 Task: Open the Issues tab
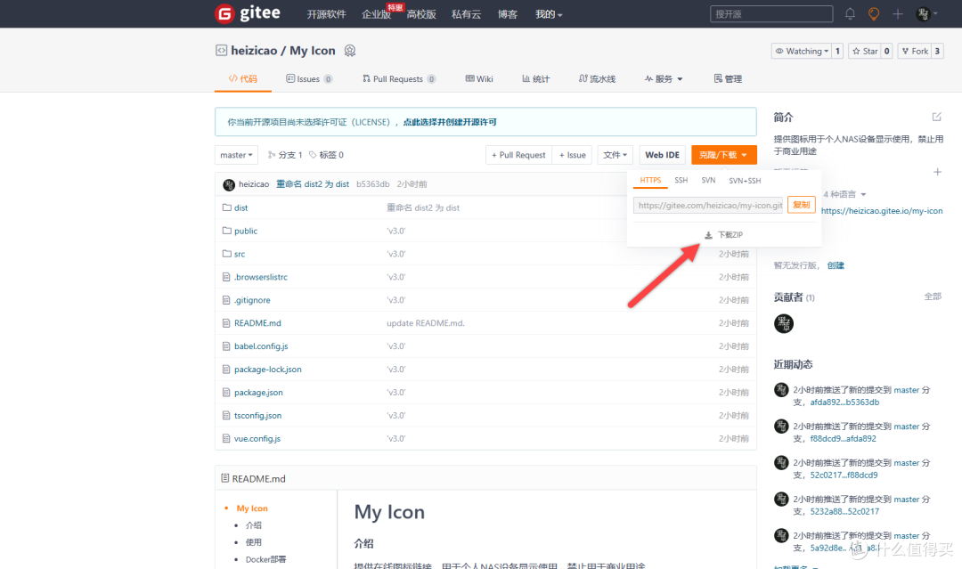[309, 78]
